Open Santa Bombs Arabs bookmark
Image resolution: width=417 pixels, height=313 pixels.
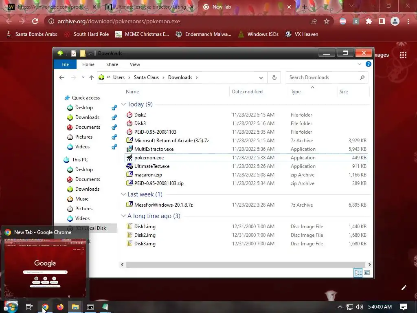tap(32, 34)
